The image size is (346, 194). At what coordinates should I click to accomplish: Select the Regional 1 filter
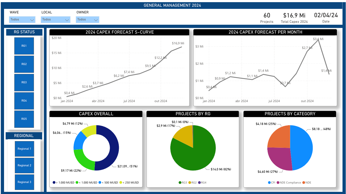(x=24, y=149)
